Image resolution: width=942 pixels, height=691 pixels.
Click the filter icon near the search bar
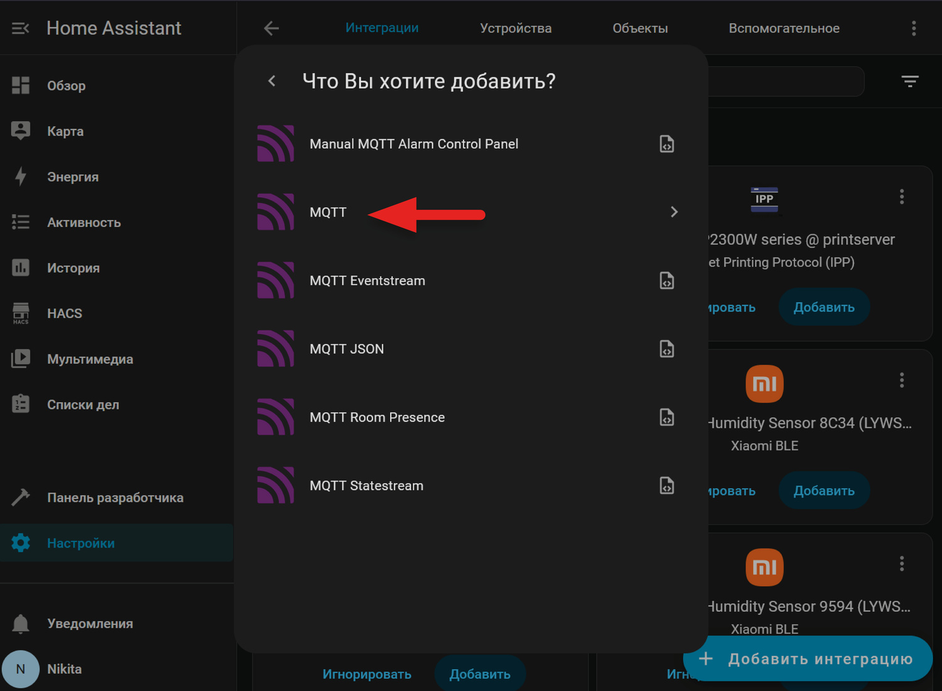[x=910, y=81]
